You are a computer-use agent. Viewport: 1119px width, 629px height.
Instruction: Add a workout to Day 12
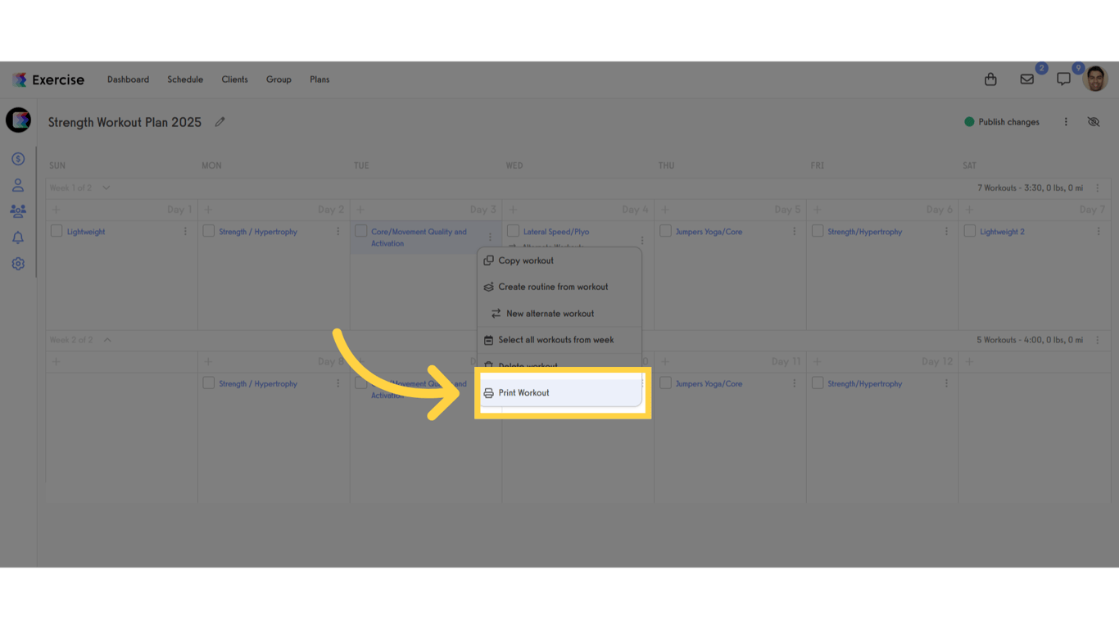pos(818,361)
